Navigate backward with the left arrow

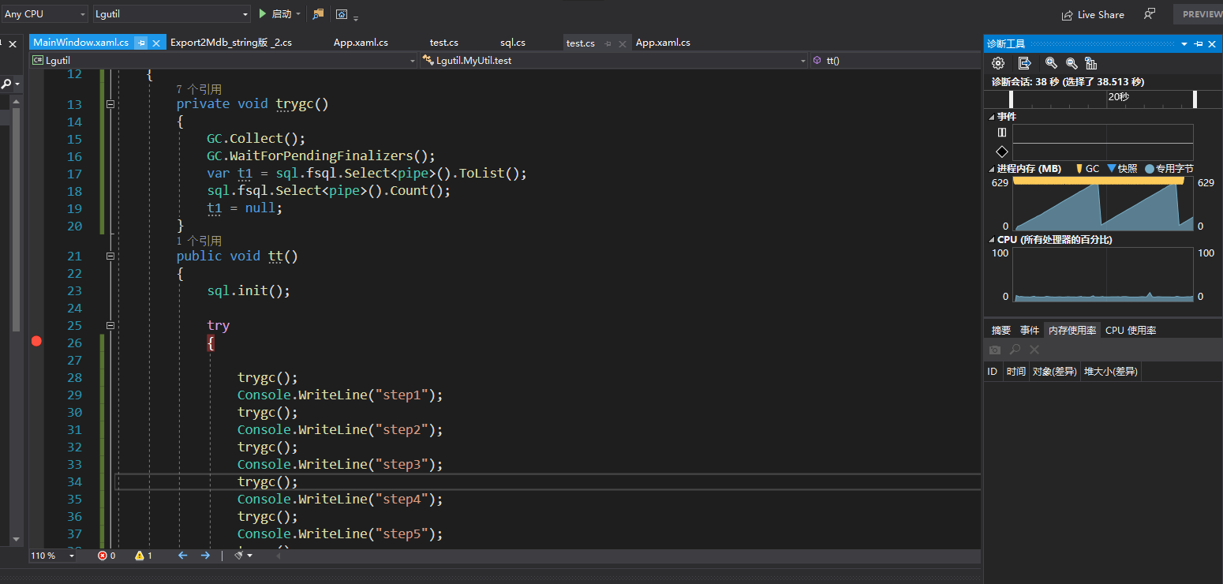182,556
